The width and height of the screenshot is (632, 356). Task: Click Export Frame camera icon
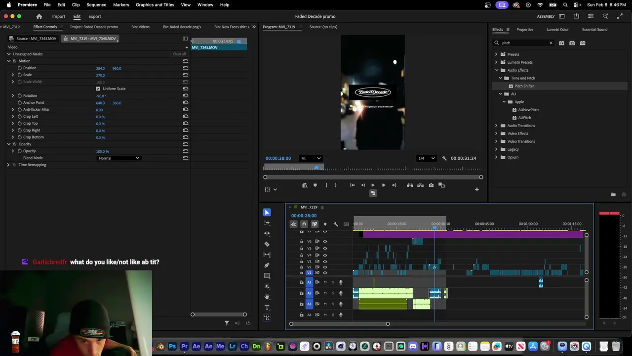coord(431,185)
